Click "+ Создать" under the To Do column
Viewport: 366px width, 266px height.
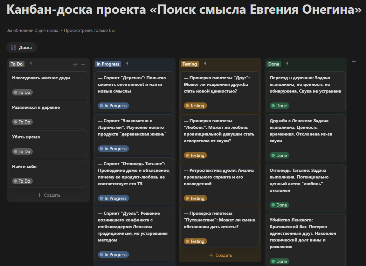tap(48, 195)
